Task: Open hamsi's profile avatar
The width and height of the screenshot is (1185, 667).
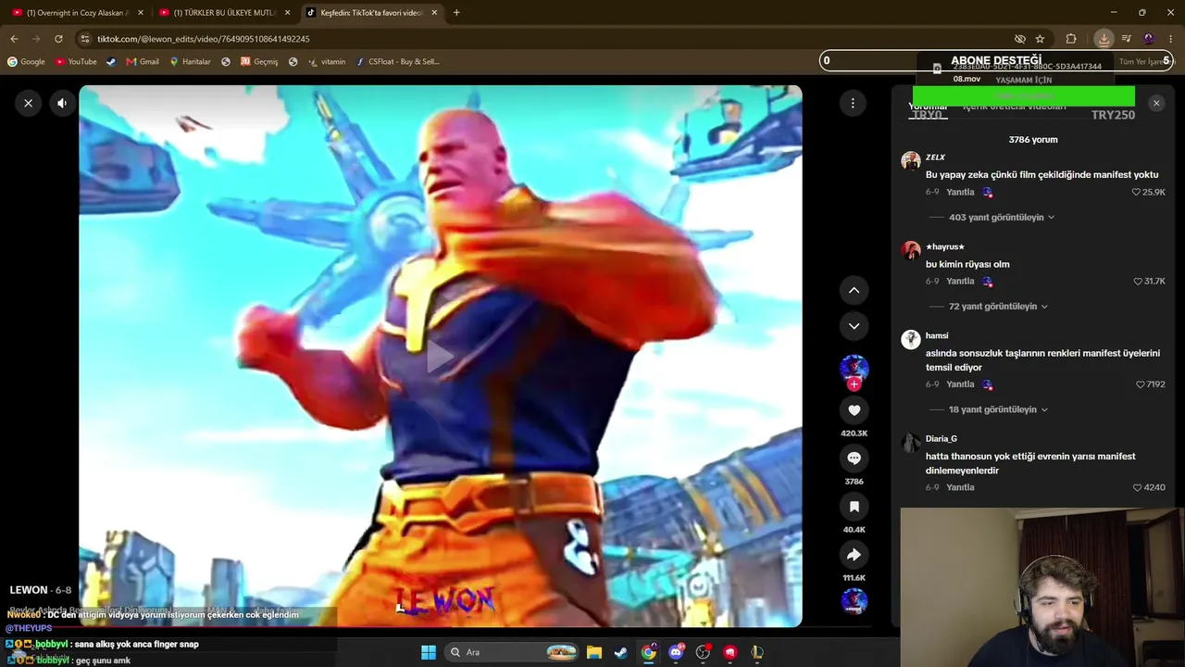Action: pyautogui.click(x=911, y=339)
